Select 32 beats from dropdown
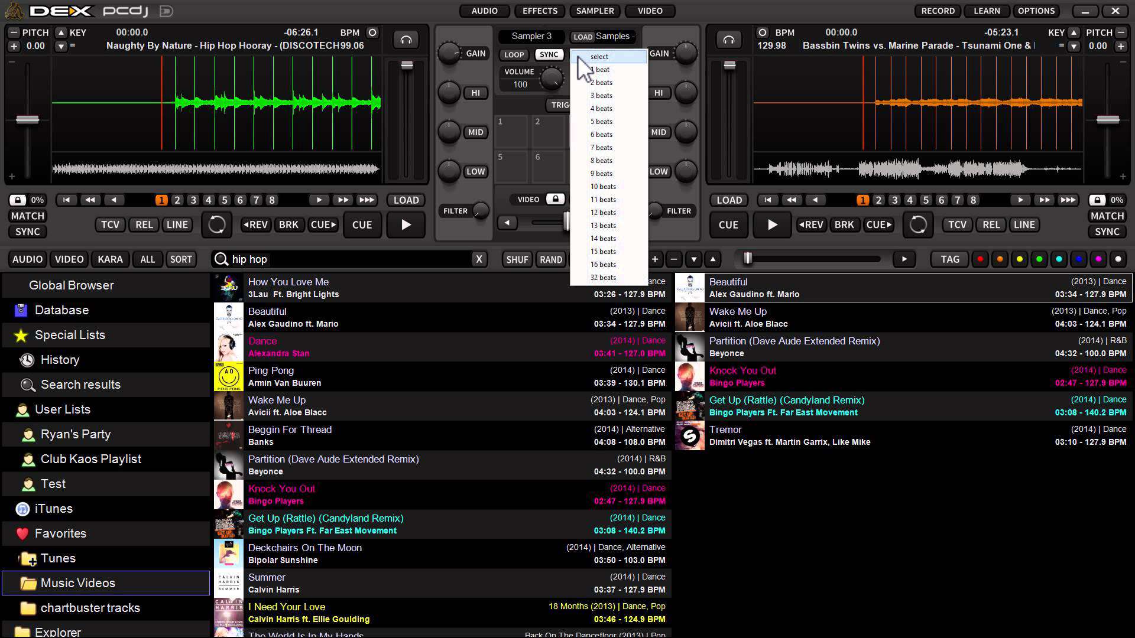The height and width of the screenshot is (638, 1135). pos(609,278)
